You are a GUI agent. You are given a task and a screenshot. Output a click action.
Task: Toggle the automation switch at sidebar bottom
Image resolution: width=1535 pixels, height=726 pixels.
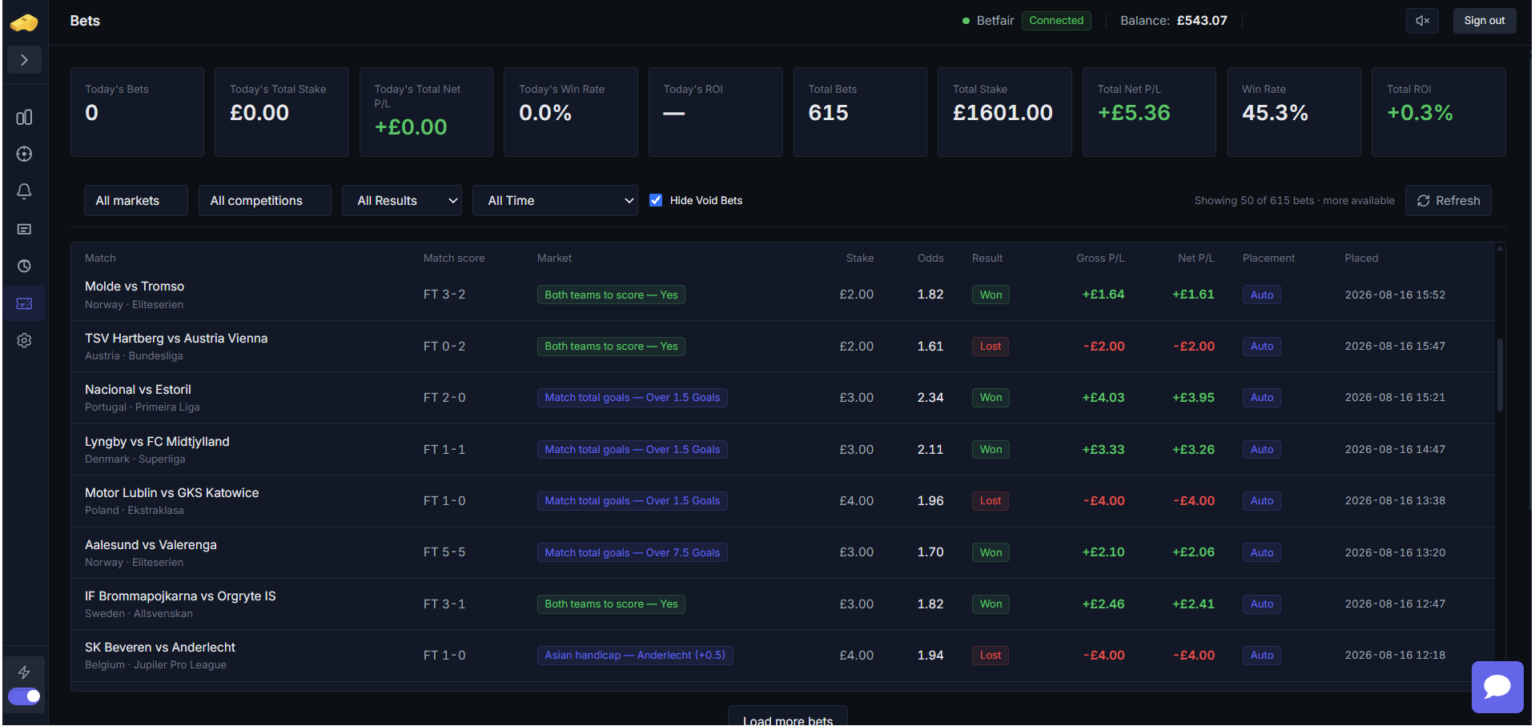coord(24,696)
